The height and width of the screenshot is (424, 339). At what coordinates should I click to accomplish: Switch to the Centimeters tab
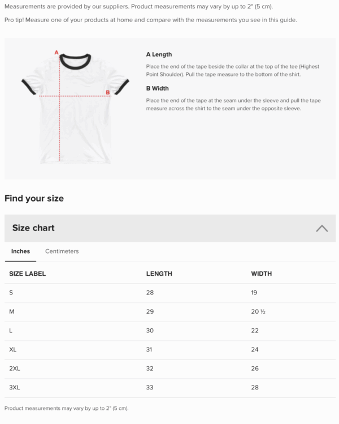(x=62, y=251)
